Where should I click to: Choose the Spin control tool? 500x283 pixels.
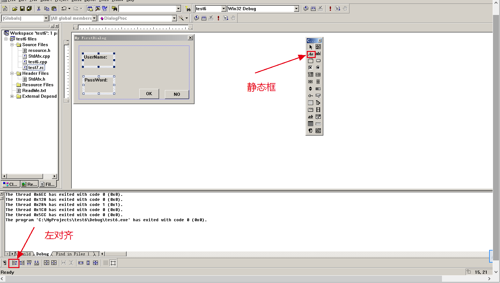tap(311, 88)
